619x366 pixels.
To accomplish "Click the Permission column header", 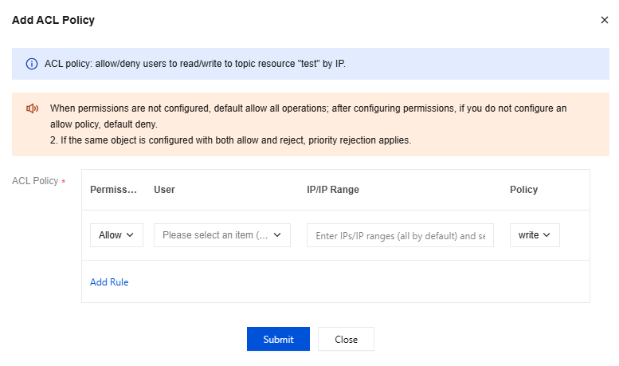I will tap(114, 190).
